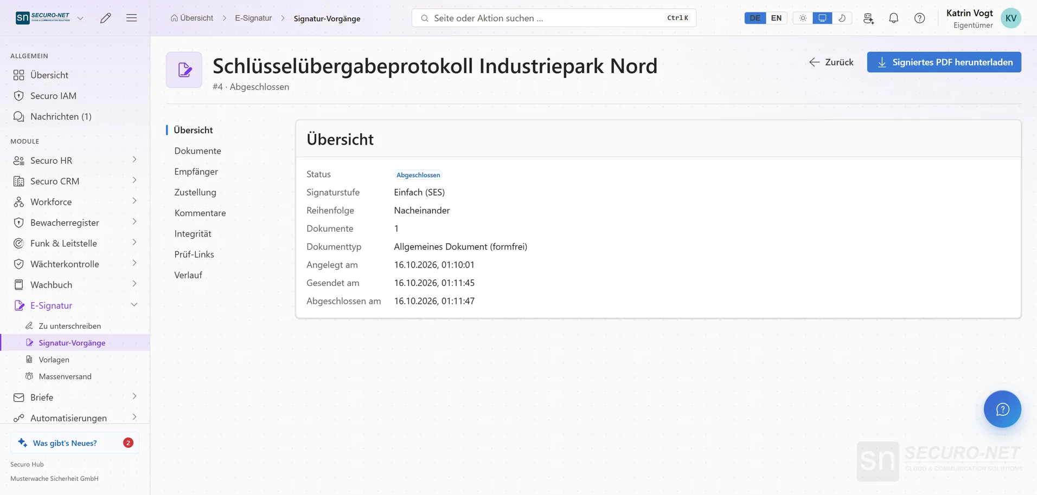
Task: Enable dark theme moon toggle
Action: point(842,18)
